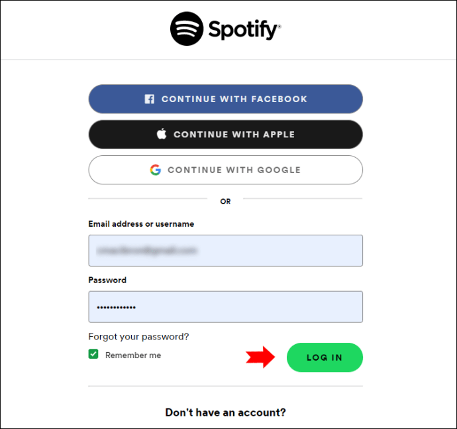457x429 pixels.
Task: Click the Remember me label text
Action: pyautogui.click(x=133, y=355)
